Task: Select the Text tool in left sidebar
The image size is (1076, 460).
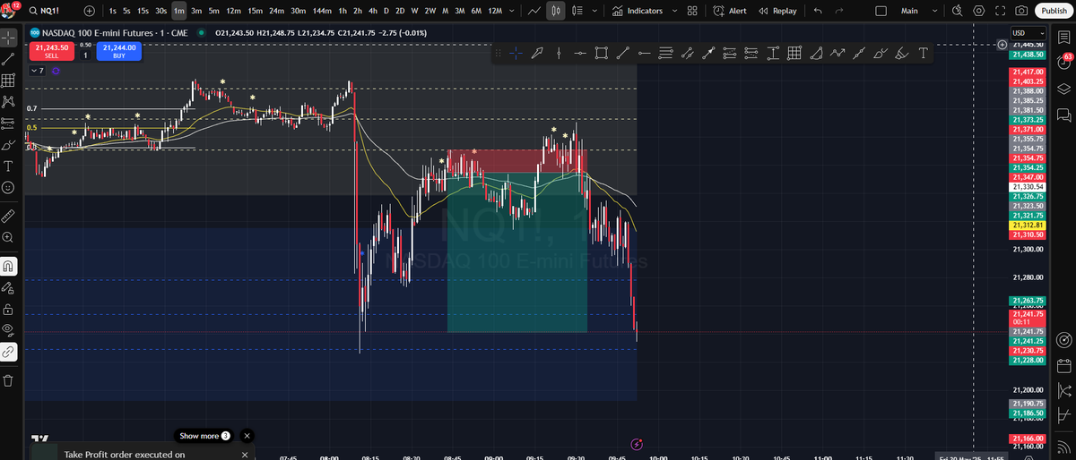Action: [x=8, y=166]
